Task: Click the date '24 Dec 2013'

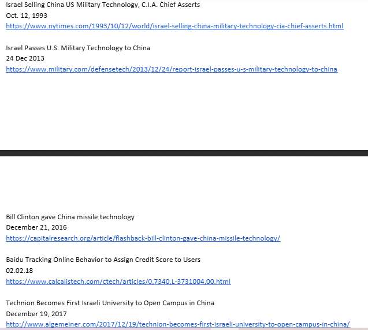Action: (x=25, y=58)
